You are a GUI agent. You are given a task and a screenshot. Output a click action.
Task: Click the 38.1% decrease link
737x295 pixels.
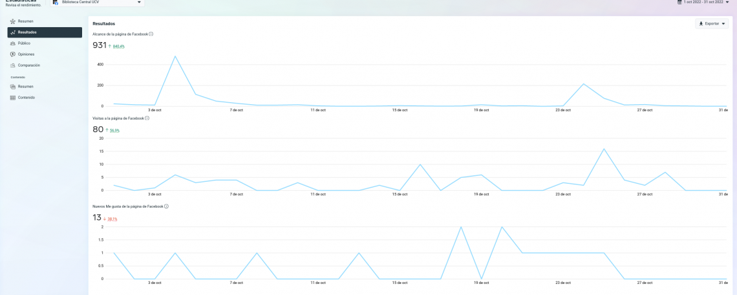point(112,219)
